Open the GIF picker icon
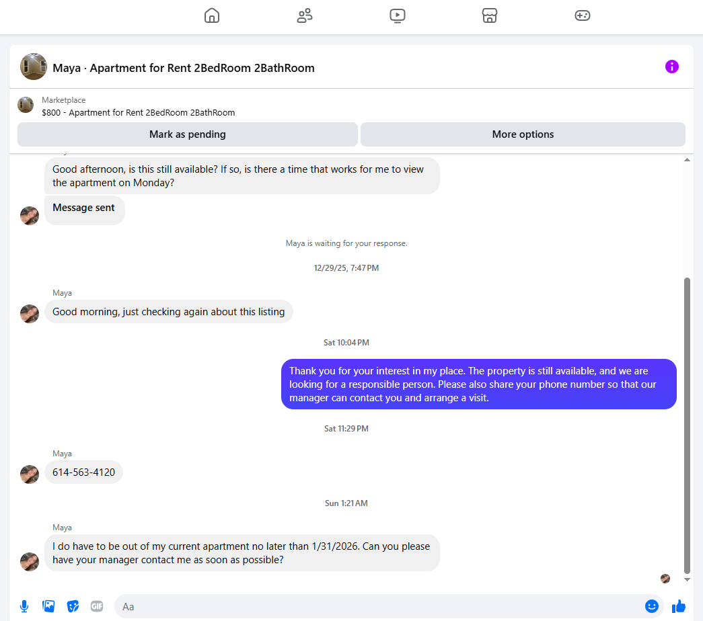Viewport: 703px width, 621px height. (97, 606)
